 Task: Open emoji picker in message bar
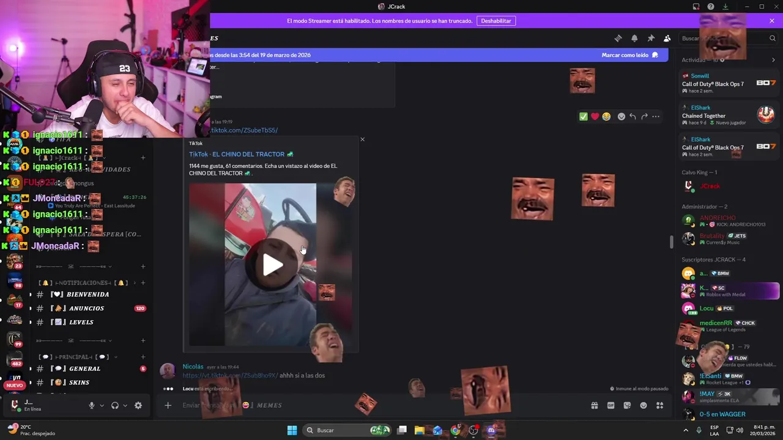point(644,405)
